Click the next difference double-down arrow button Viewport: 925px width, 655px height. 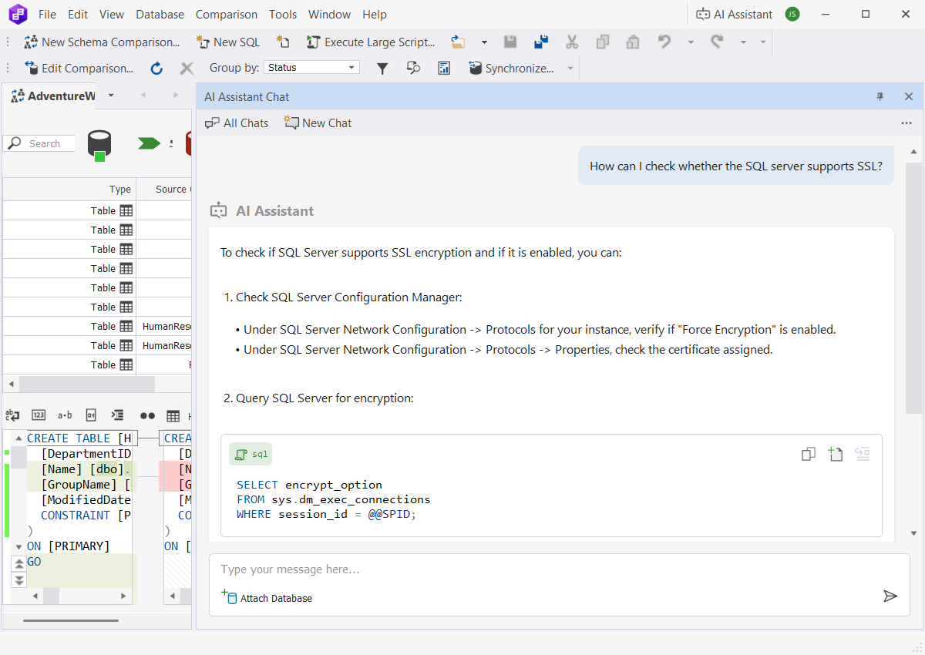pos(18,579)
